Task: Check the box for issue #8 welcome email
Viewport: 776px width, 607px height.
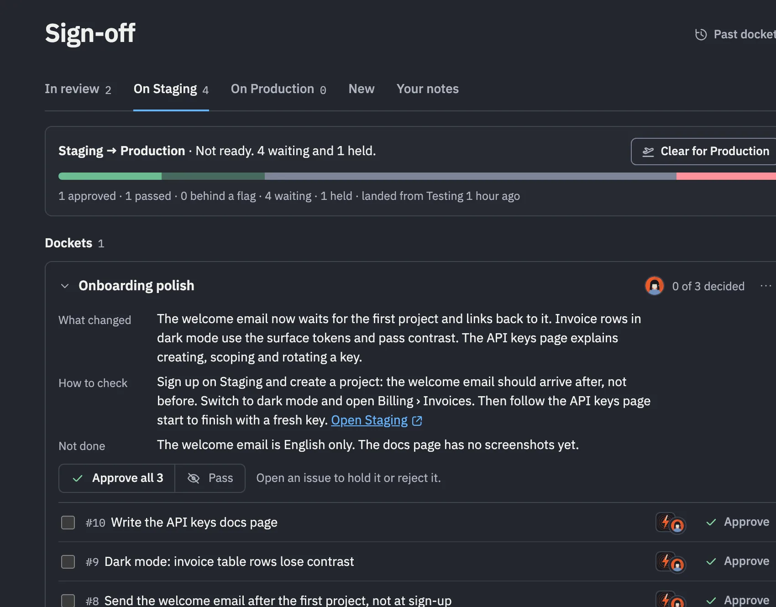Action: (x=68, y=601)
